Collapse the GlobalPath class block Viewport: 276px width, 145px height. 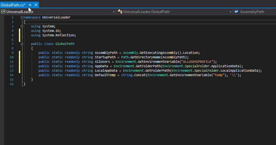(22, 44)
